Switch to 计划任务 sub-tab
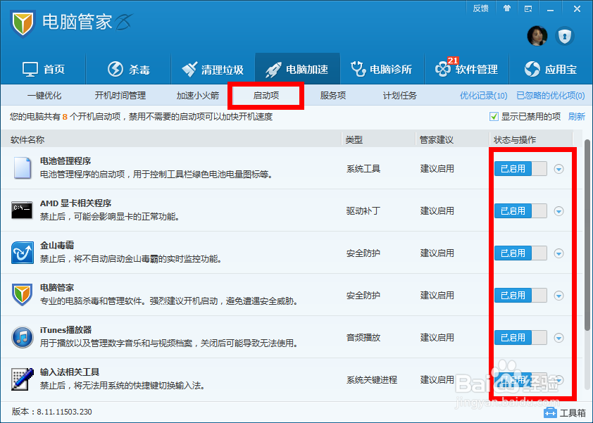The image size is (593, 423). tap(400, 95)
